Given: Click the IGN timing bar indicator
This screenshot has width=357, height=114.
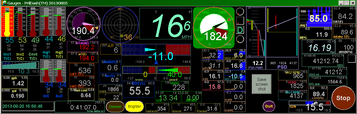Looking at the screenshot, I should coord(309,103).
